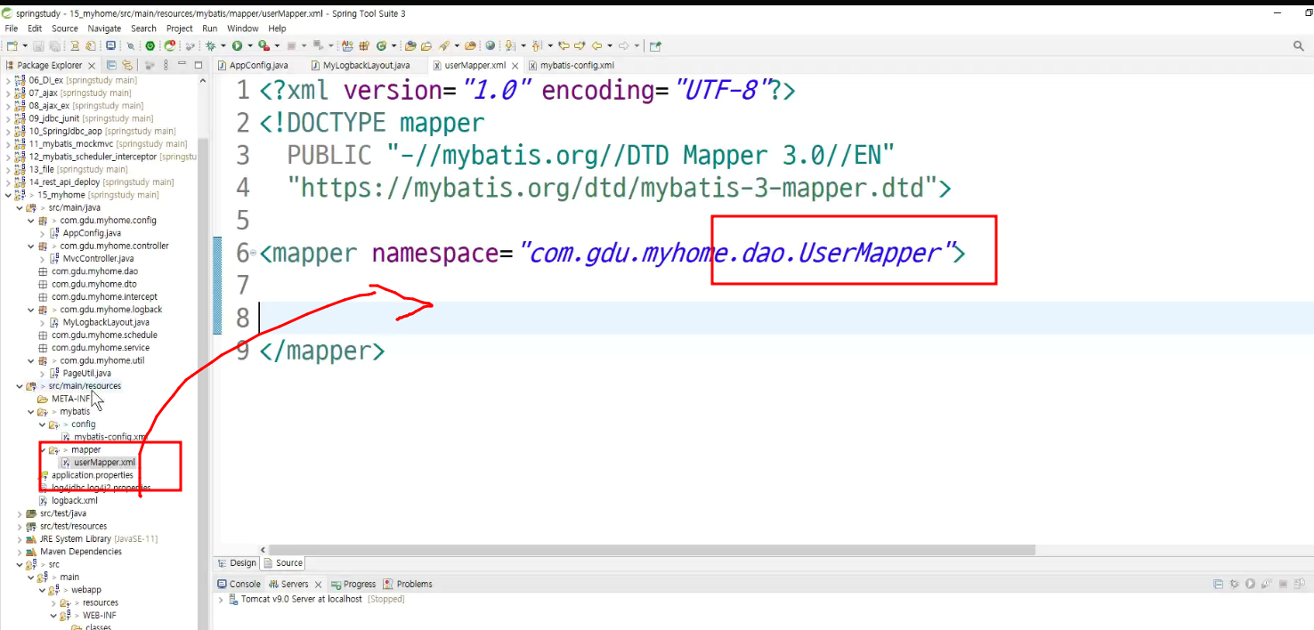Click the Boot Dashboard green power icon
Screen dimensions: 1314x630
point(150,45)
